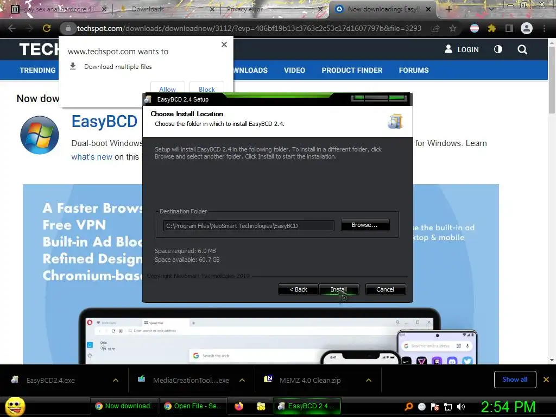Toggle TechSpot dark mode contrast icon
This screenshot has height=417, width=556.
(498, 49)
